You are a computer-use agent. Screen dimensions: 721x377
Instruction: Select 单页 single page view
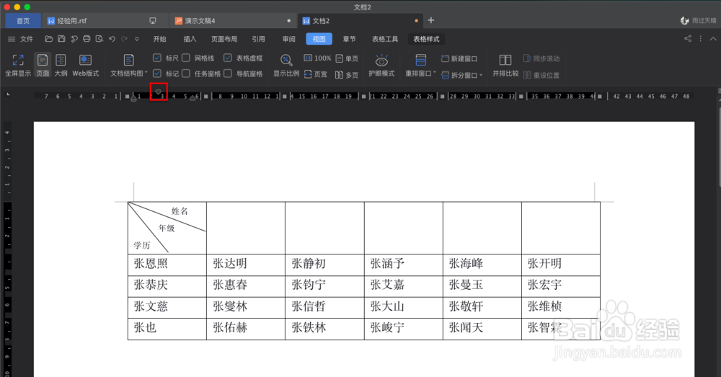(x=348, y=58)
